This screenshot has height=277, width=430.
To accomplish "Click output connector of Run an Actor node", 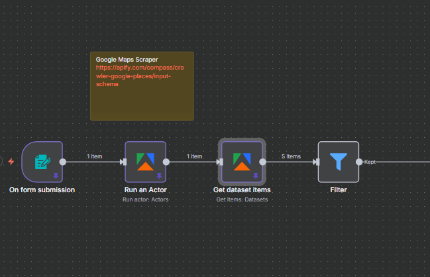I will [166, 162].
